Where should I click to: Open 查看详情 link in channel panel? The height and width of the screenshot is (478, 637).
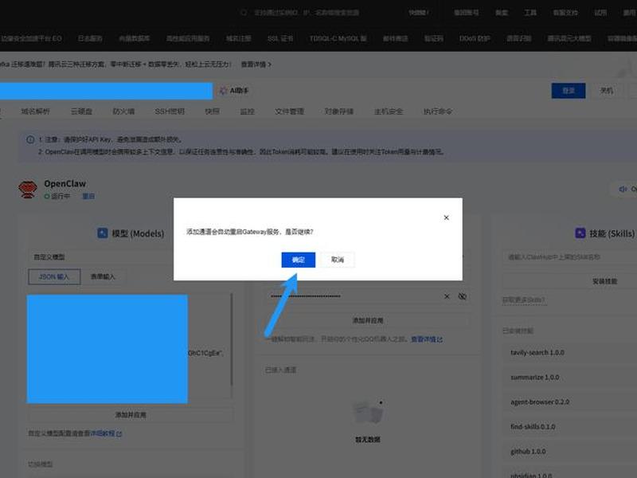[427, 339]
